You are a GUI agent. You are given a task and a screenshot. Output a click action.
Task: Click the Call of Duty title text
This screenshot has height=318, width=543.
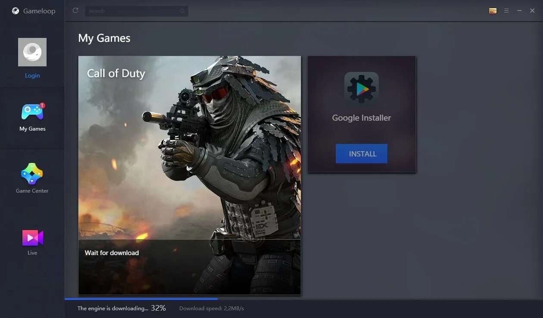[x=116, y=73]
